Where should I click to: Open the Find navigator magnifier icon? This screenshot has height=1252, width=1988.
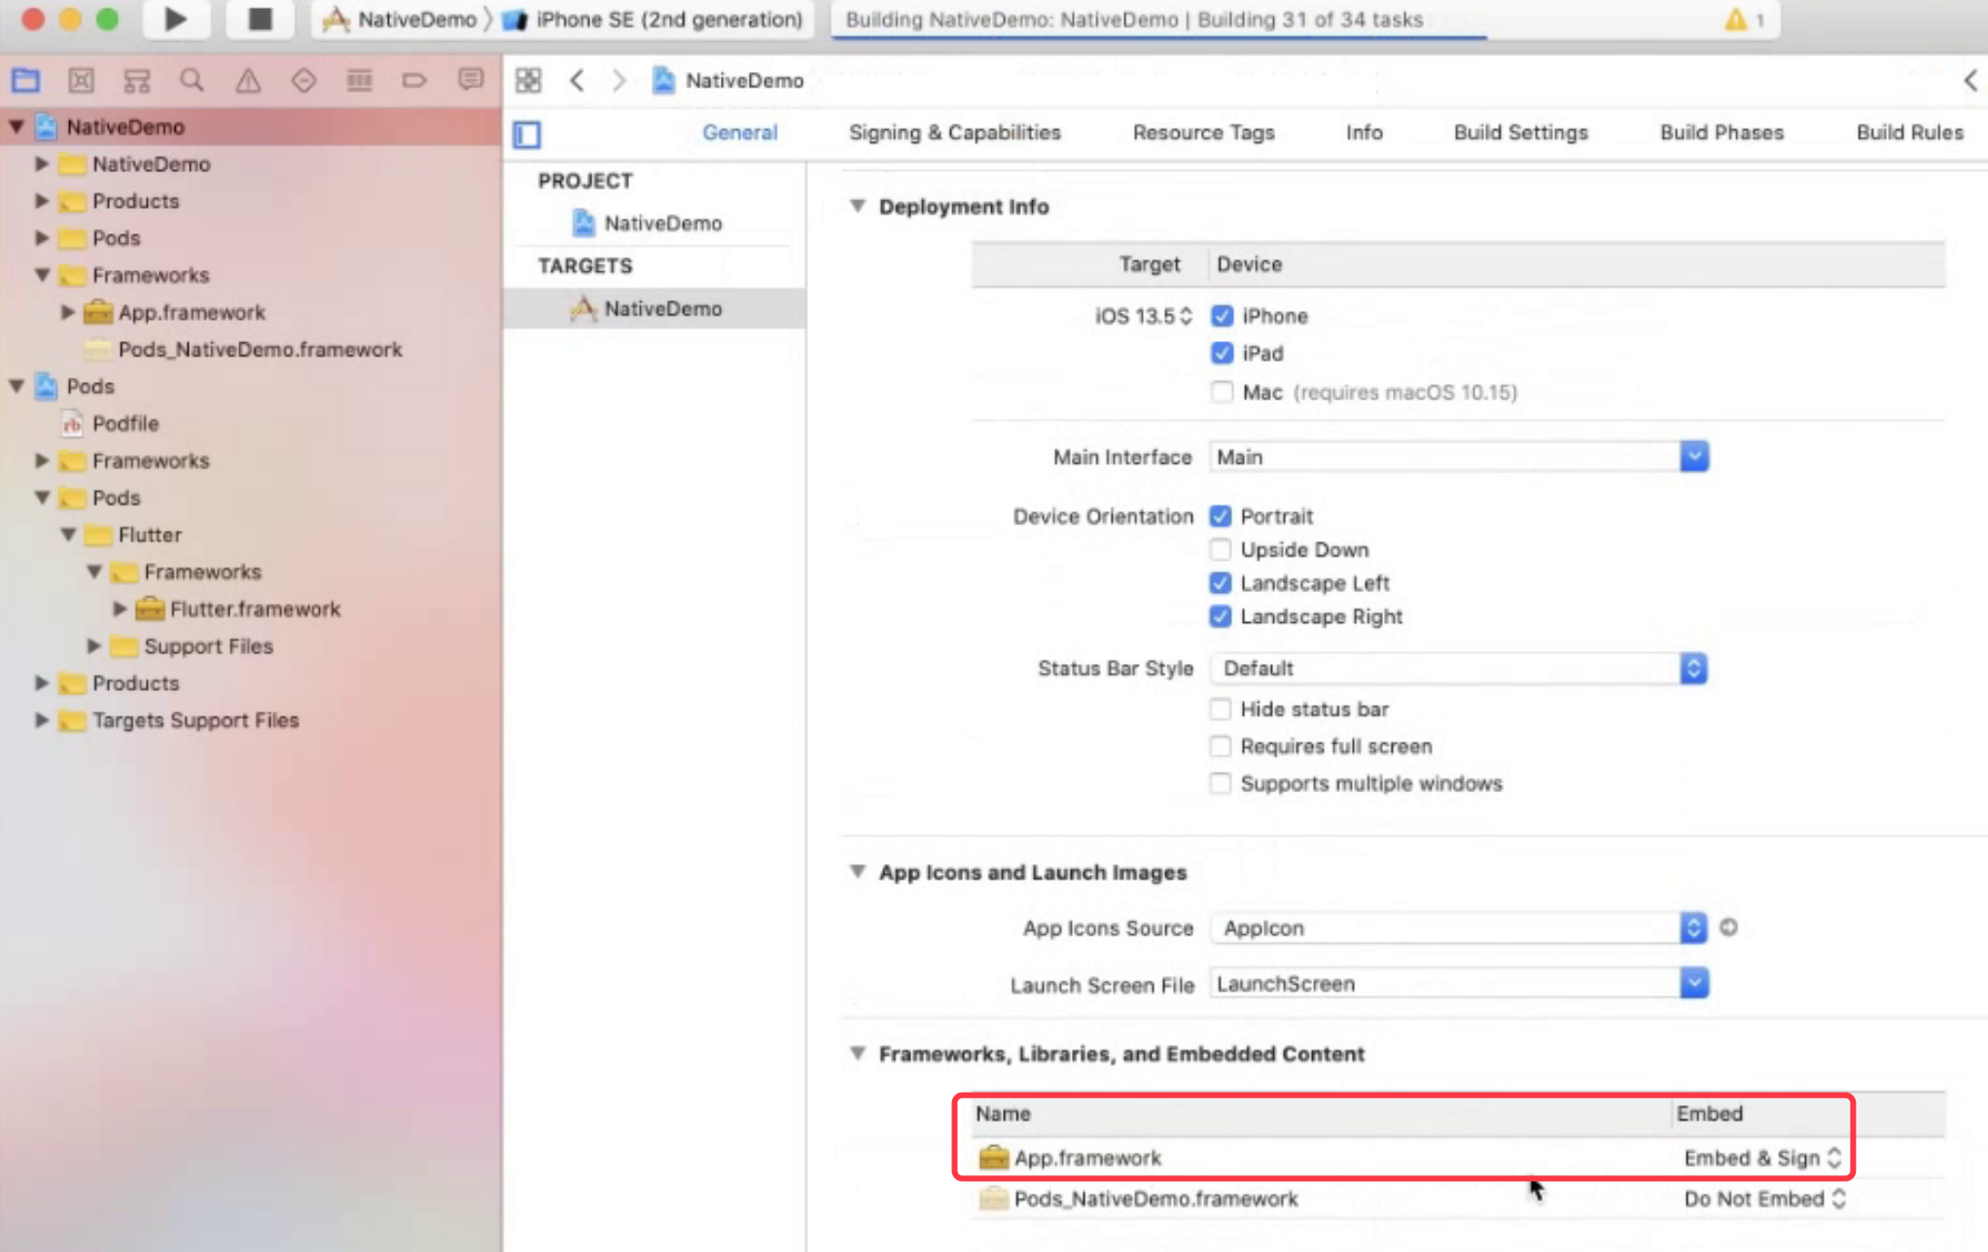pos(192,80)
